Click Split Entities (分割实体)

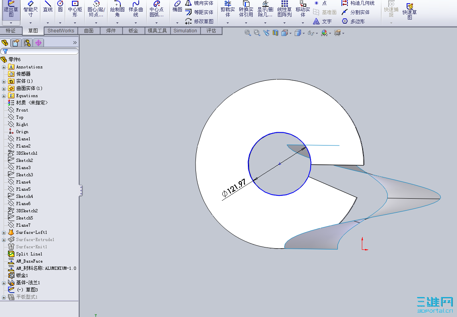tap(355, 12)
